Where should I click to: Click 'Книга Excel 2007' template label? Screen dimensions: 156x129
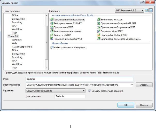point(62,35)
